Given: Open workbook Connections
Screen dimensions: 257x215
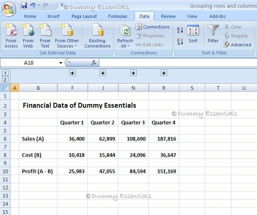Looking at the screenshot, I should [152, 27].
